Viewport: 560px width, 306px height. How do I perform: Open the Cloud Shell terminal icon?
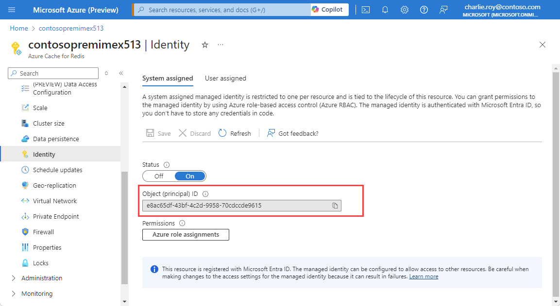pyautogui.click(x=366, y=10)
